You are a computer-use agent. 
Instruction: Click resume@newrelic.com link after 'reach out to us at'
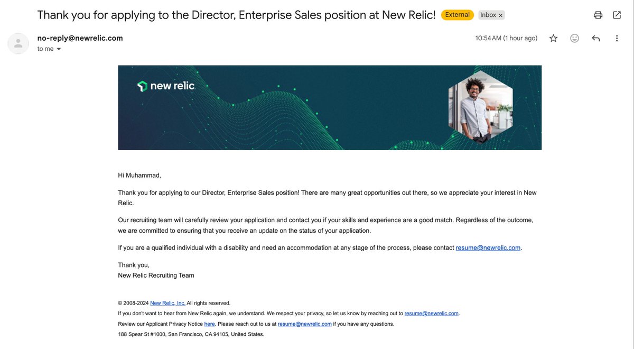click(x=305, y=324)
